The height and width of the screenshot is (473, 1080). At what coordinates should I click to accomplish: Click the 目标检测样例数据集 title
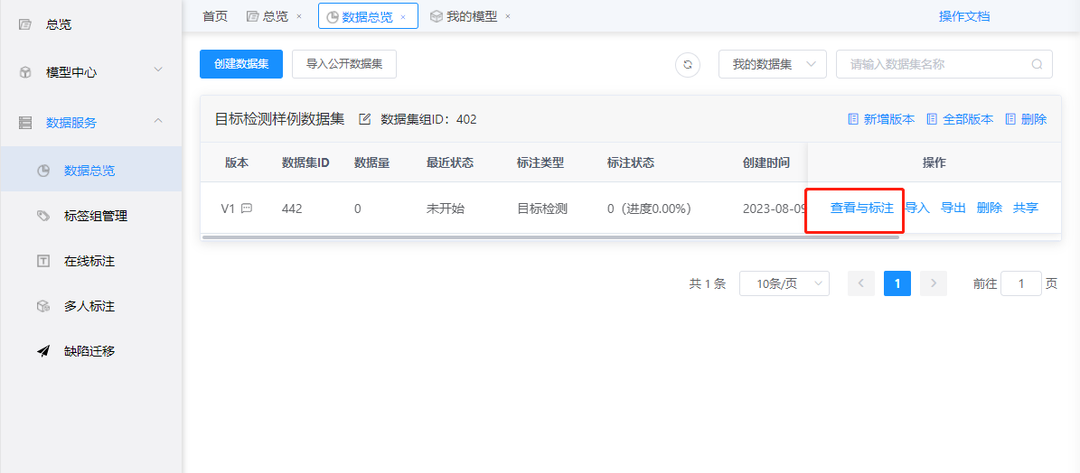click(279, 119)
